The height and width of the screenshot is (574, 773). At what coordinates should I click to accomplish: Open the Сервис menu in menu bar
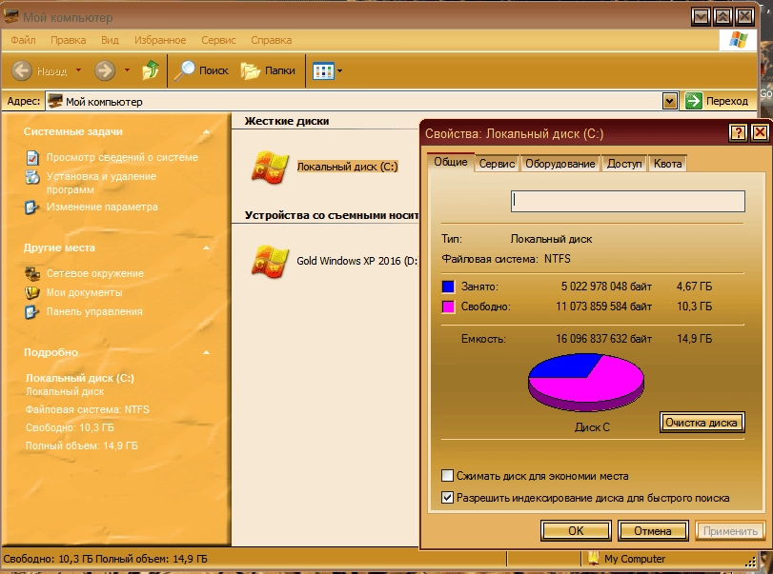click(x=218, y=40)
